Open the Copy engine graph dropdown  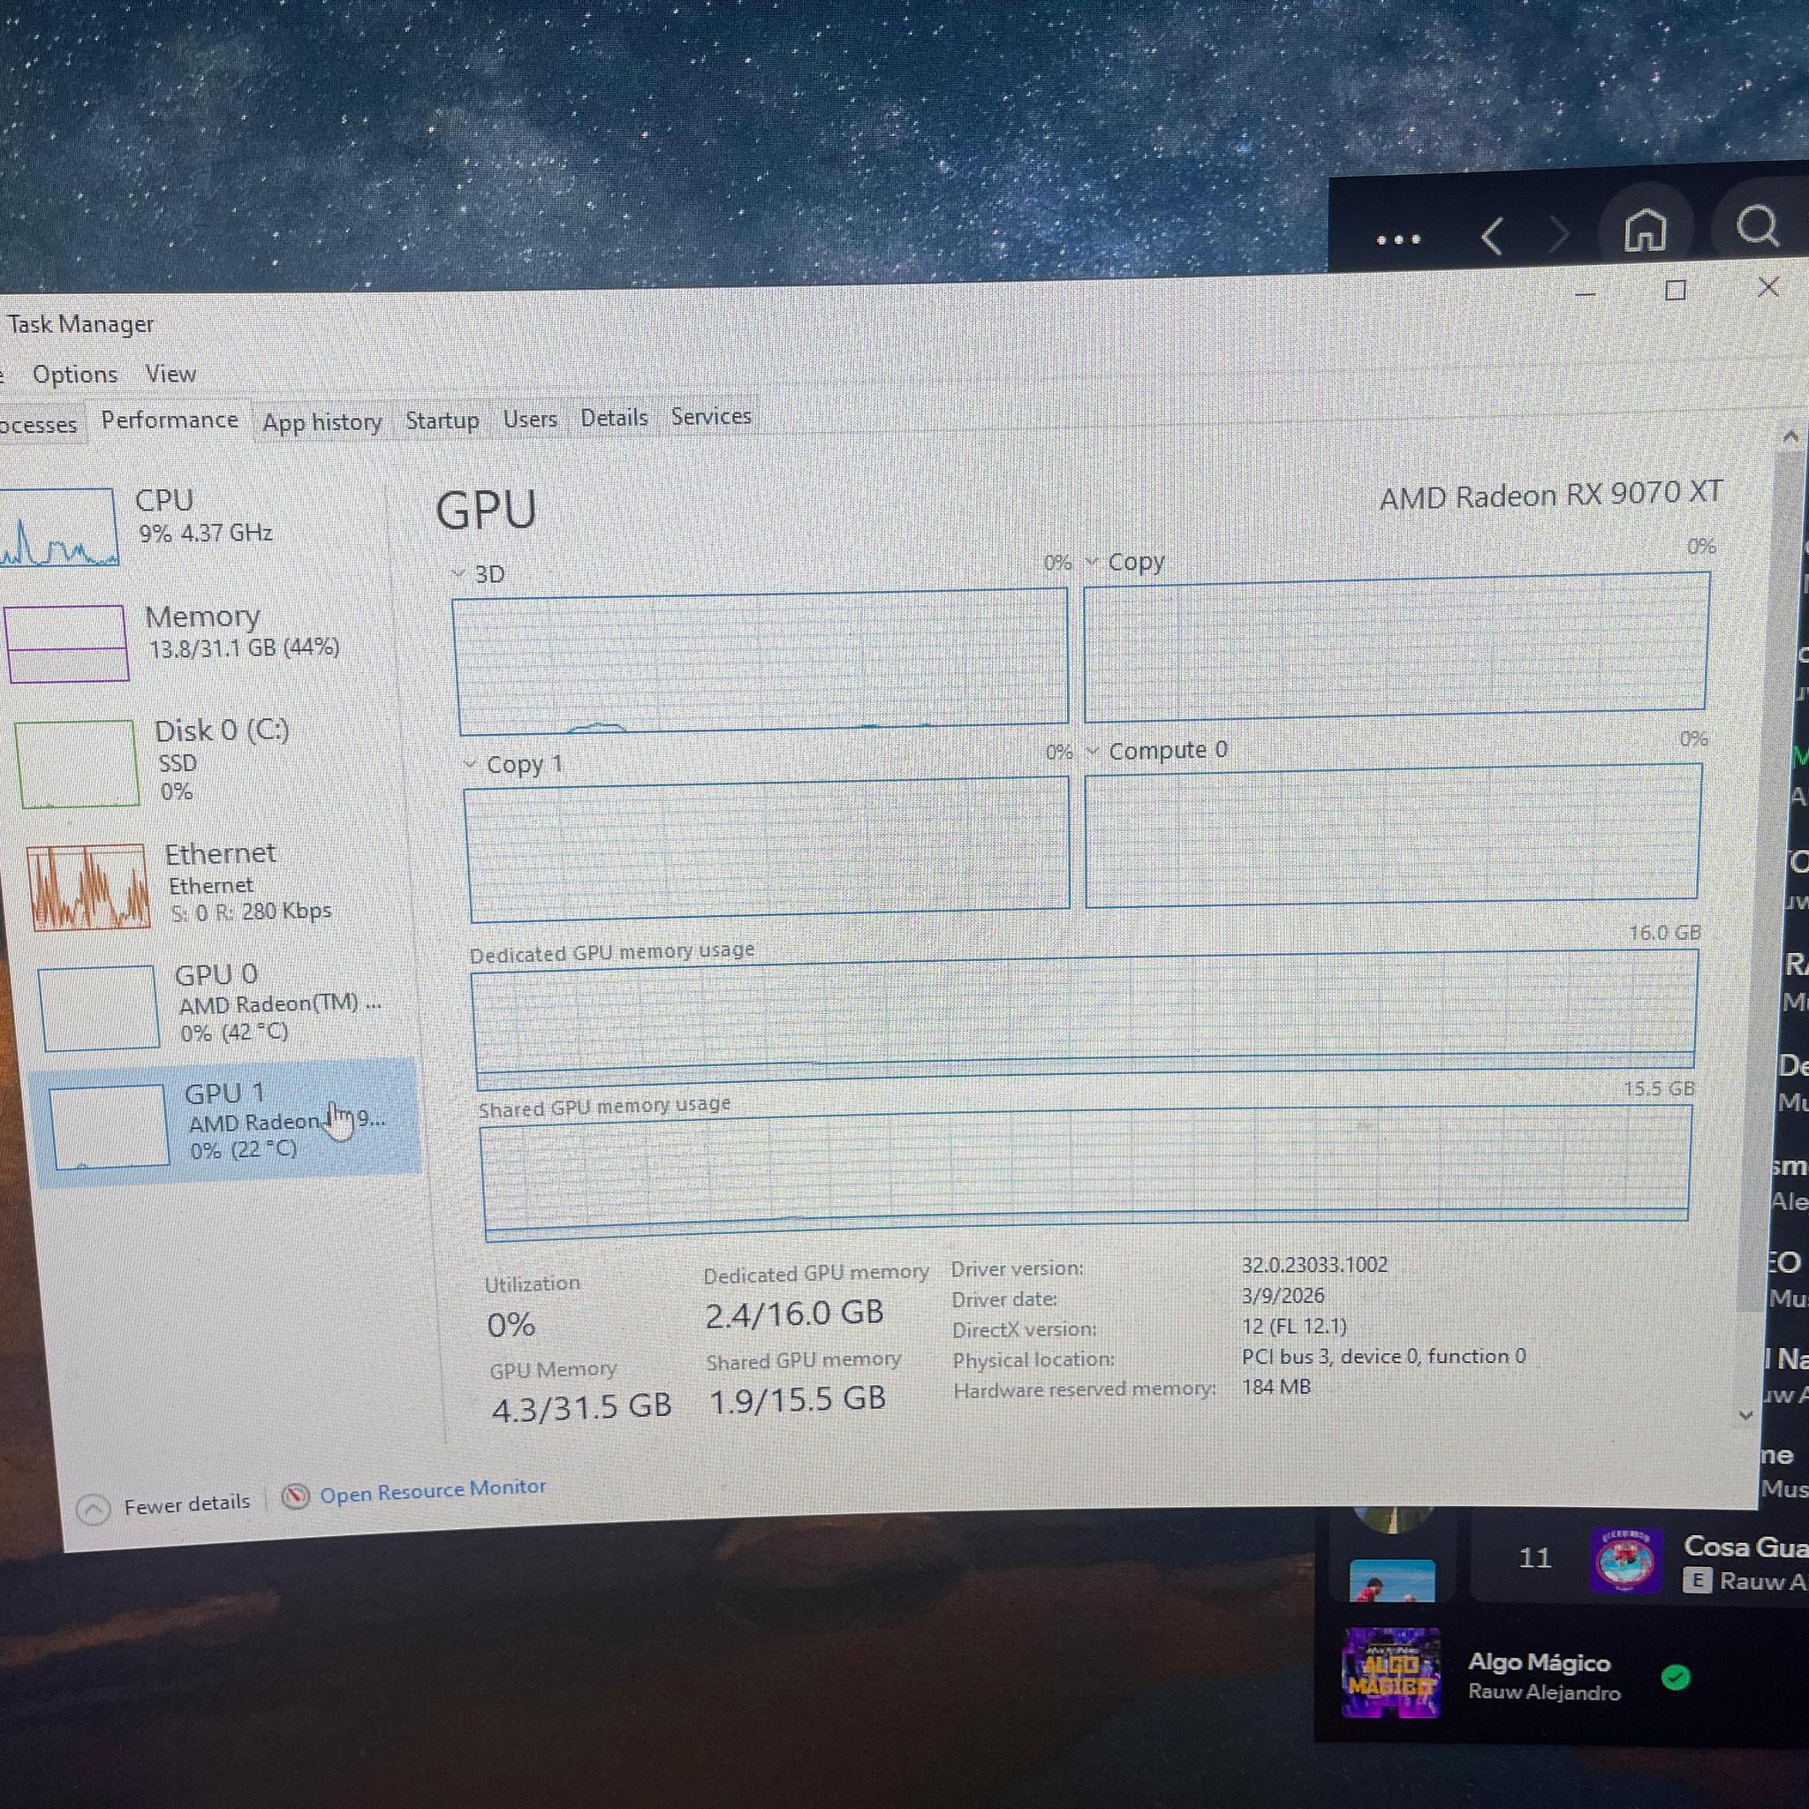coord(1092,562)
